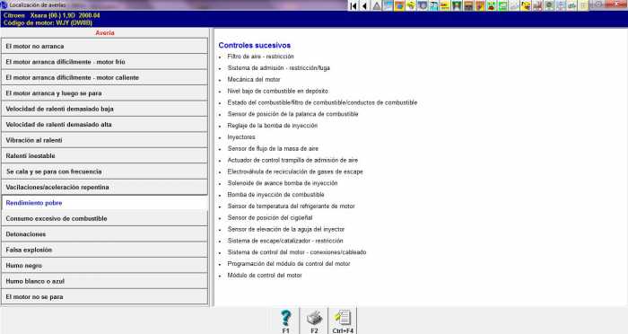Image resolution: width=628 pixels, height=334 pixels.
Task: Select 'El motor arranca difícilmente - motor caliente'
Action: (x=105, y=78)
